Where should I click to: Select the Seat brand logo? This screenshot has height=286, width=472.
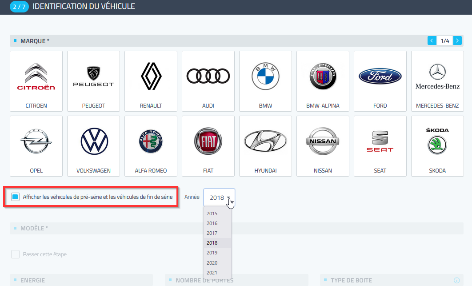(380, 141)
